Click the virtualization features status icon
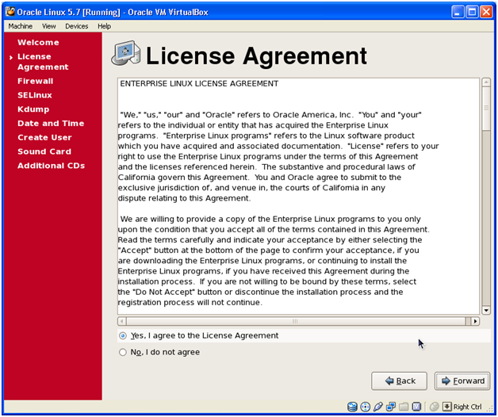Screen dimensions: 498x417 click(x=416, y=407)
